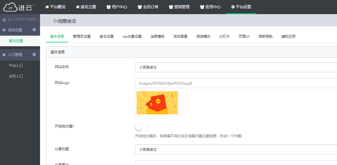Select 会员入口 in the sidebar
Viewport: 337px width, 165px height.
click(16, 76)
